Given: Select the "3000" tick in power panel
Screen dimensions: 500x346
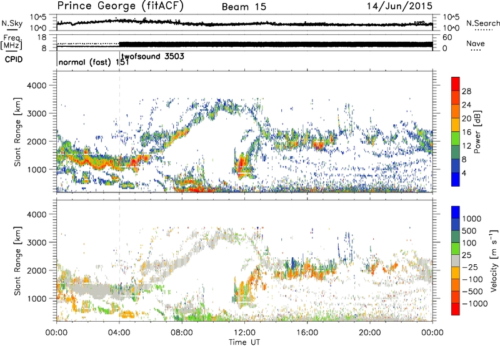Looking at the screenshot, I should click(x=36, y=114).
